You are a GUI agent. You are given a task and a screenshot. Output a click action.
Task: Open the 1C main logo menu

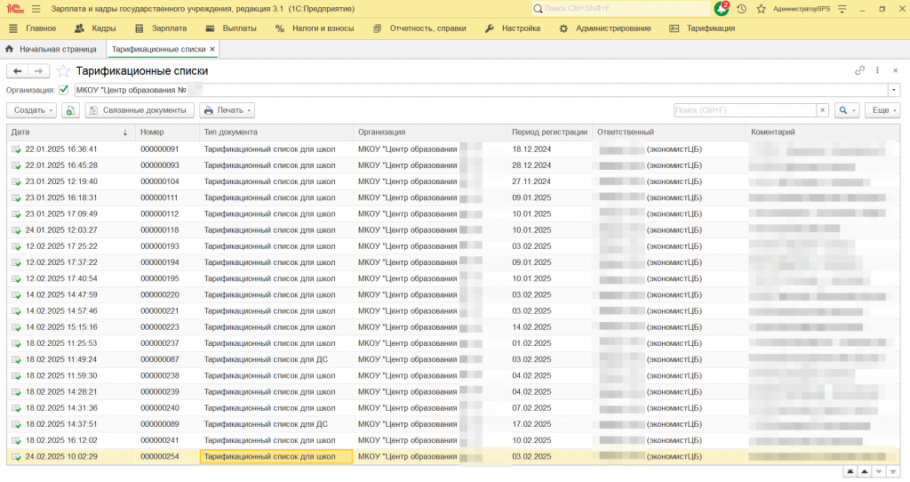click(x=14, y=9)
